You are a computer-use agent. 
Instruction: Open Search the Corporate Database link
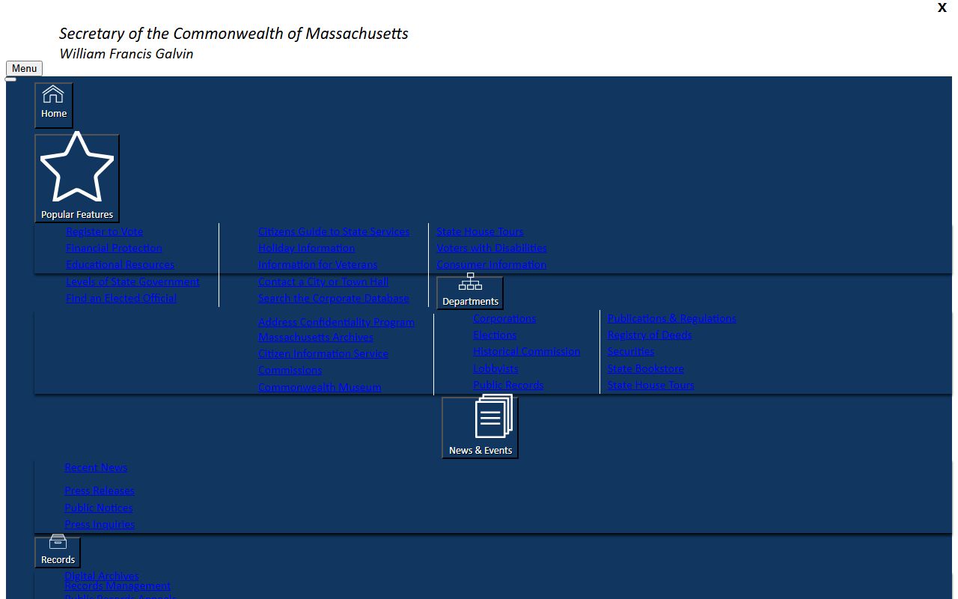point(334,298)
